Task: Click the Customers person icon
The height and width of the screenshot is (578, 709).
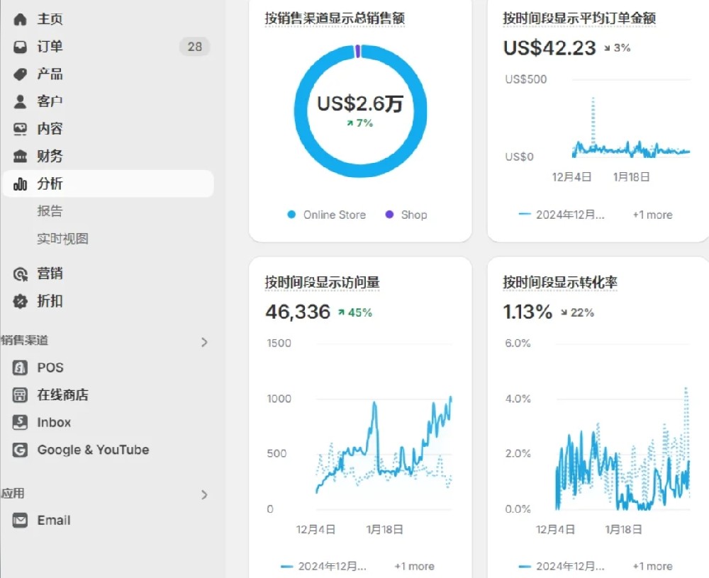Action: pos(20,102)
